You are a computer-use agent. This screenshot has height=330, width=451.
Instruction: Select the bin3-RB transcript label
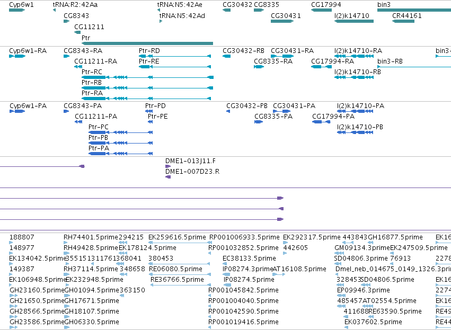pyautogui.click(x=390, y=61)
